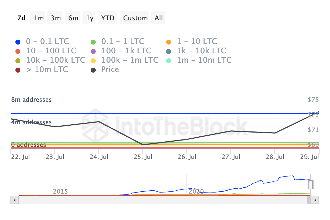Toggle the 0 – 0.1 LTC series

42,42
